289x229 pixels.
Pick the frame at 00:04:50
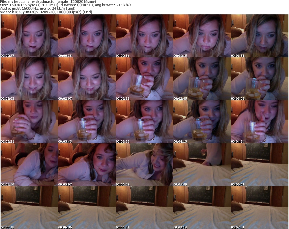point(29,165)
